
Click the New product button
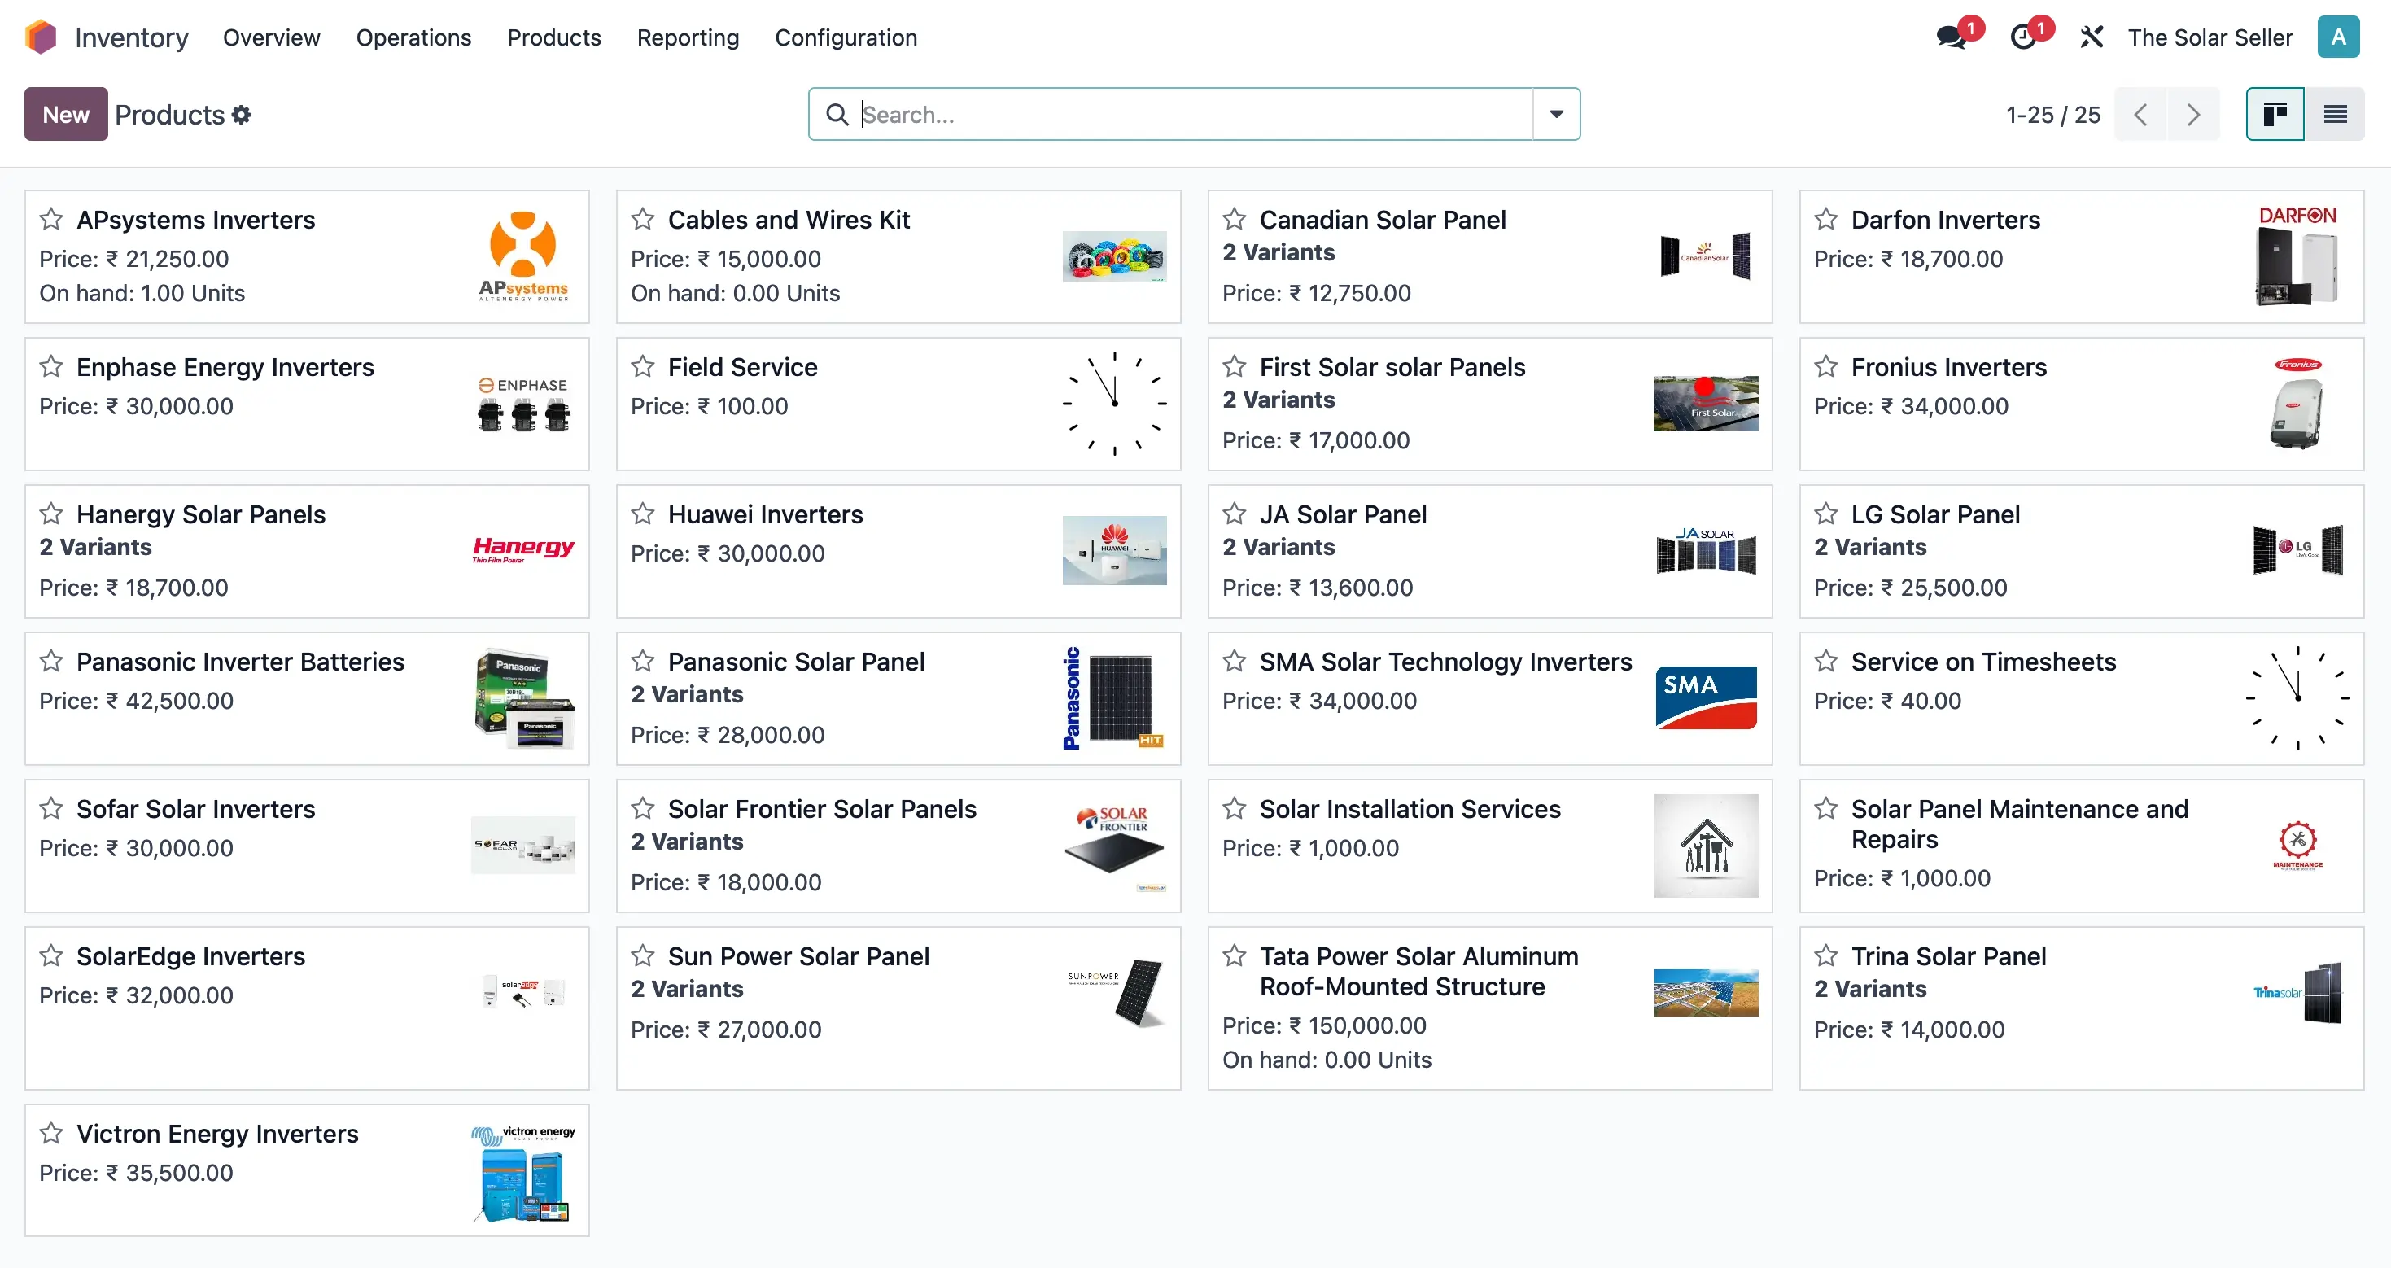coord(66,114)
